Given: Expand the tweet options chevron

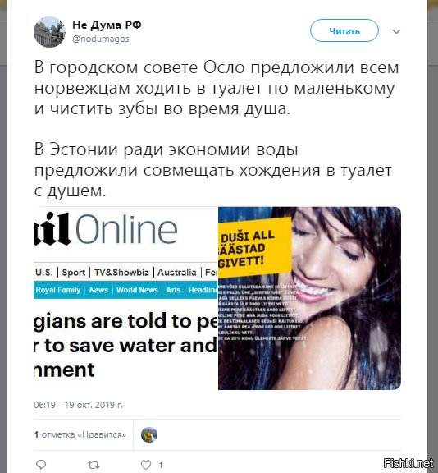Looking at the screenshot, I should pyautogui.click(x=396, y=31).
